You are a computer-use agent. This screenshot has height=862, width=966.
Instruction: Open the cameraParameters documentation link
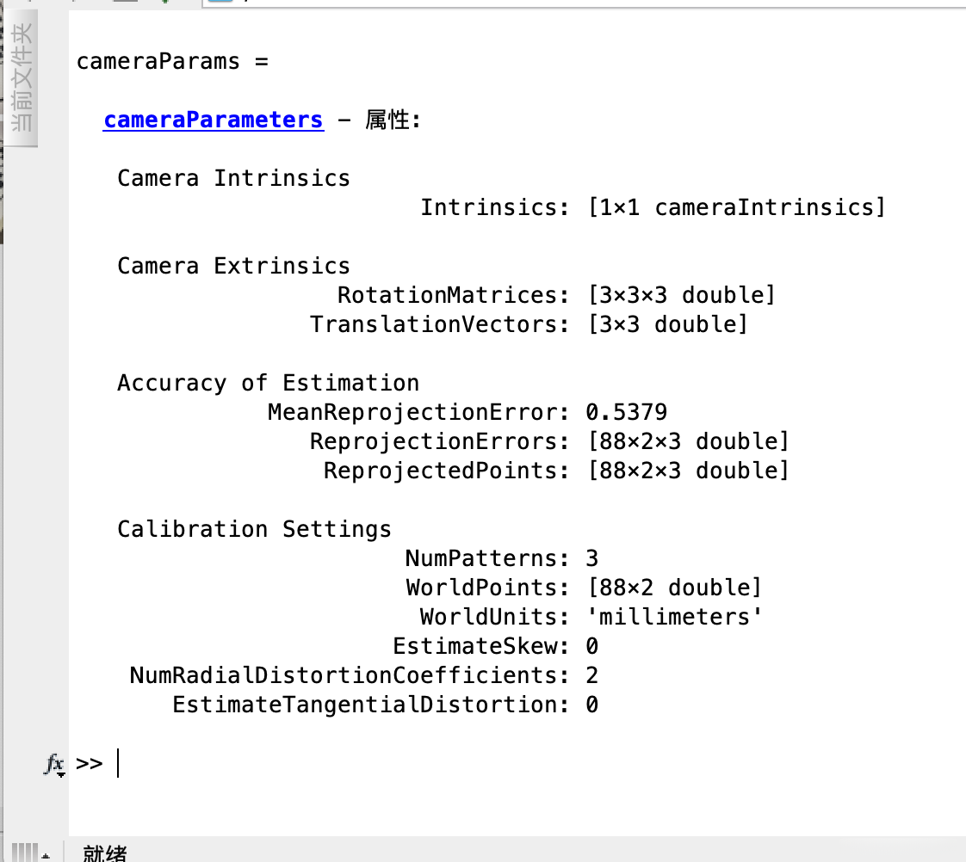[x=214, y=120]
